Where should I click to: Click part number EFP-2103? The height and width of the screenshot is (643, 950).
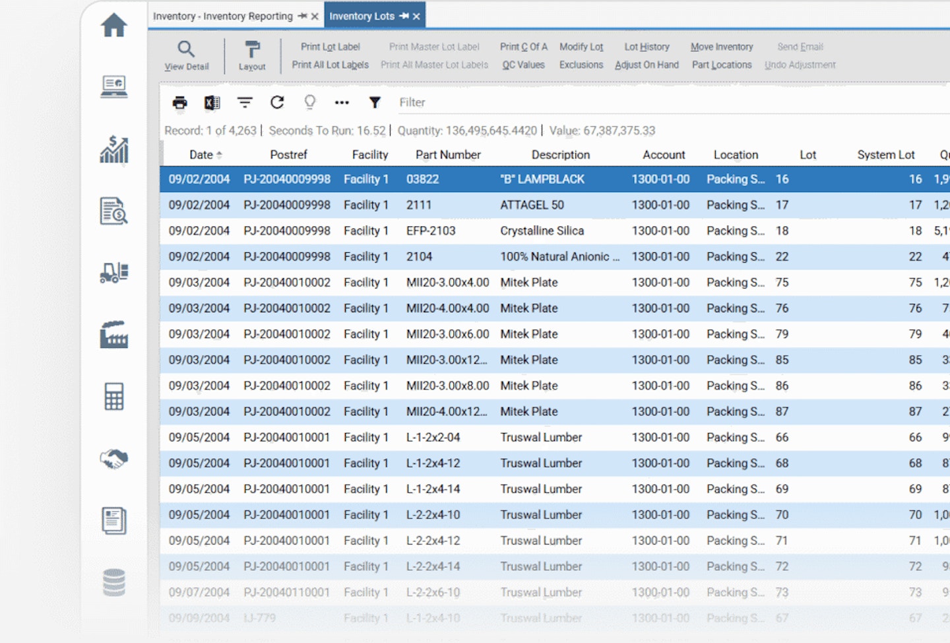431,230
